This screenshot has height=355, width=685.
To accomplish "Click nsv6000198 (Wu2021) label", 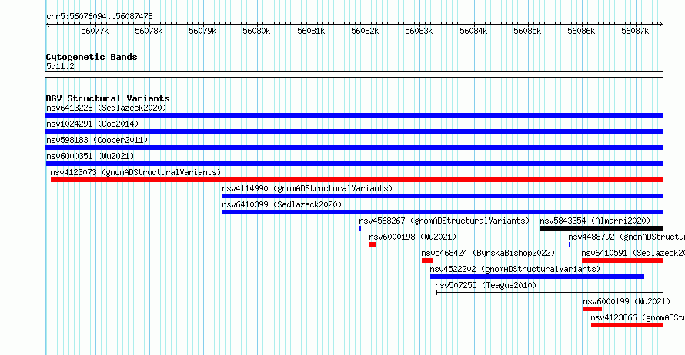I will click(x=413, y=237).
